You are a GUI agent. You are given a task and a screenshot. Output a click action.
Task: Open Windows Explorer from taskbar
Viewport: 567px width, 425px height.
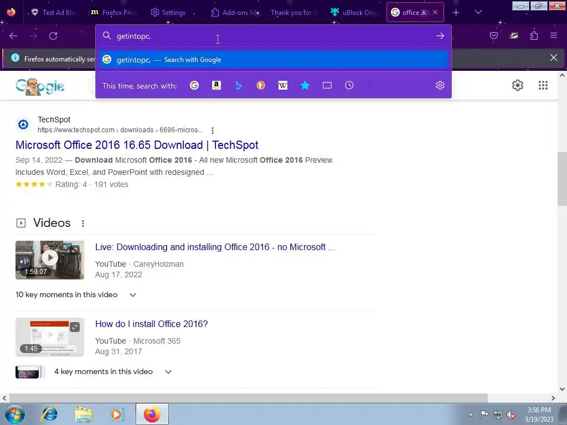coord(84,414)
